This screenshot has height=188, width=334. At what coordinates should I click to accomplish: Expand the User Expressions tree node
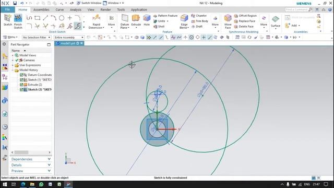coord(13,65)
